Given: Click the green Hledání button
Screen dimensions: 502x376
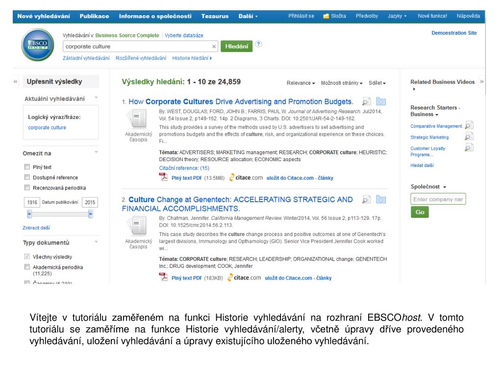Looking at the screenshot, I should tap(236, 46).
